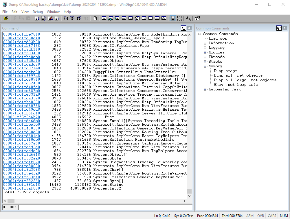The height and width of the screenshot is (219, 290).
Task: Click the OVR overtype indicator in status bar
Action: point(260,216)
